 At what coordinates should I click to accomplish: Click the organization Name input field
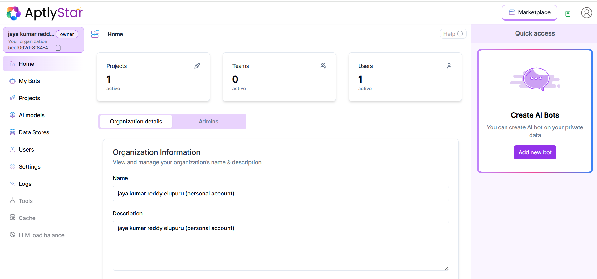(x=281, y=194)
